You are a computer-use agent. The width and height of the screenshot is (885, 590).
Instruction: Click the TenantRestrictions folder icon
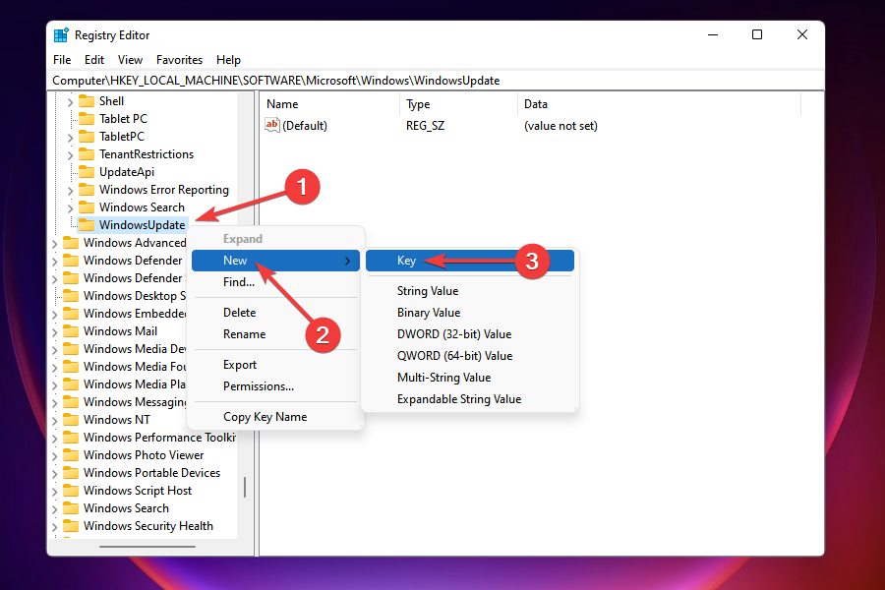(87, 154)
